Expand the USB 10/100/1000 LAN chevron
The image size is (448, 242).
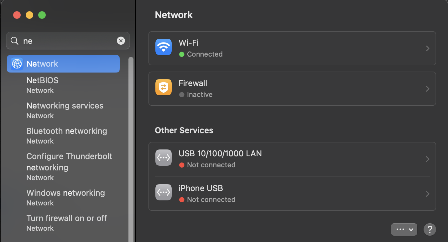coord(427,159)
